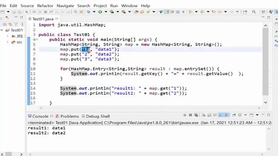
Task: Click the Open Type icon in toolbar
Action: coord(136,12)
